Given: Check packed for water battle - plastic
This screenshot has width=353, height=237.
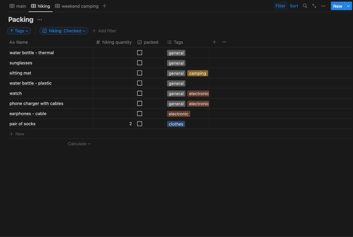Looking at the screenshot, I should coord(140,83).
